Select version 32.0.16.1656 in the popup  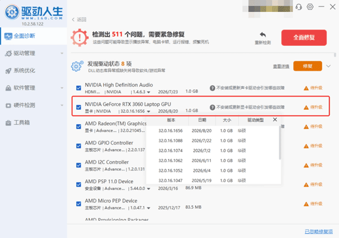point(213,131)
